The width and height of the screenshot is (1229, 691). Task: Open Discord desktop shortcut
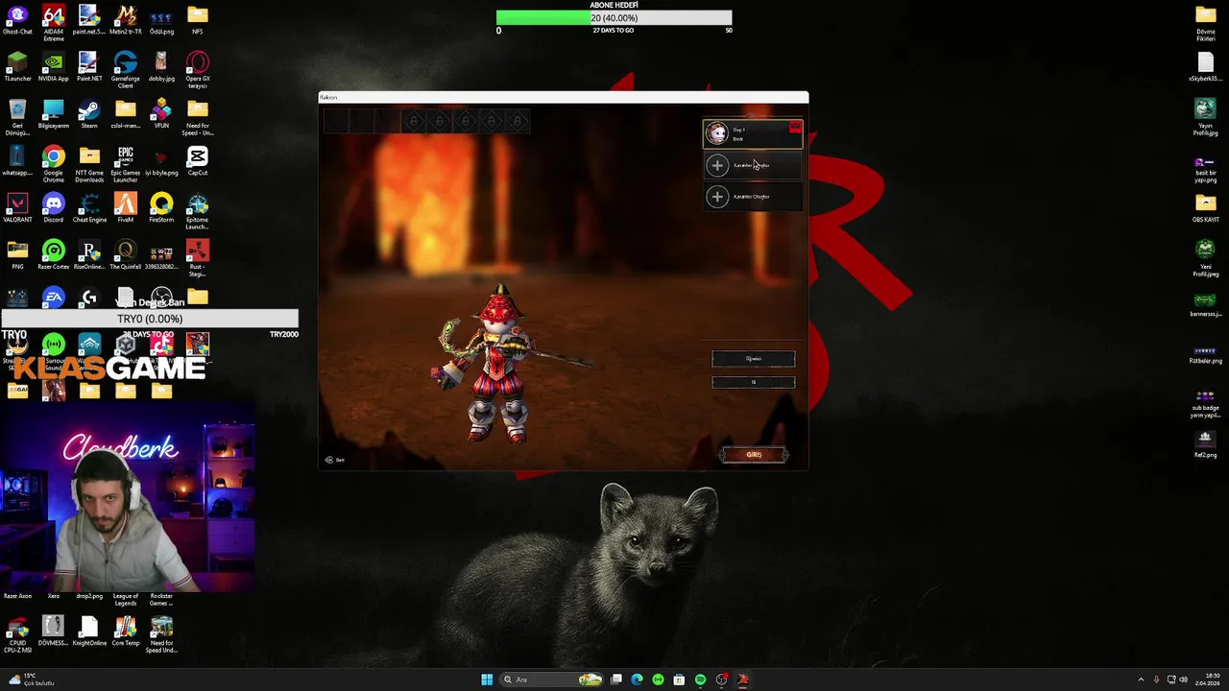click(x=54, y=208)
